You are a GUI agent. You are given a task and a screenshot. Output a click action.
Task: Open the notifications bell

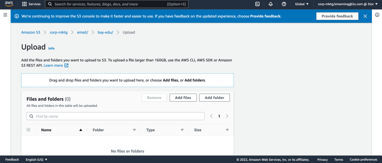[271, 4]
